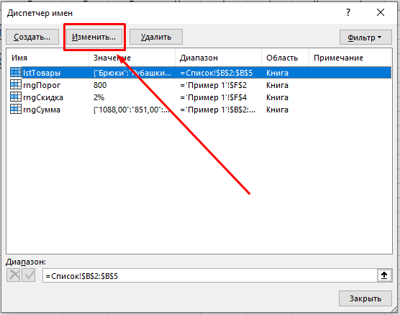The height and width of the screenshot is (315, 400).
Task: Open the help question mark
Action: click(x=348, y=12)
